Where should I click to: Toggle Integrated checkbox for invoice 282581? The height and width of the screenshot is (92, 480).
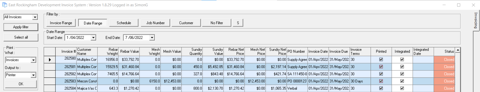coord(402,67)
